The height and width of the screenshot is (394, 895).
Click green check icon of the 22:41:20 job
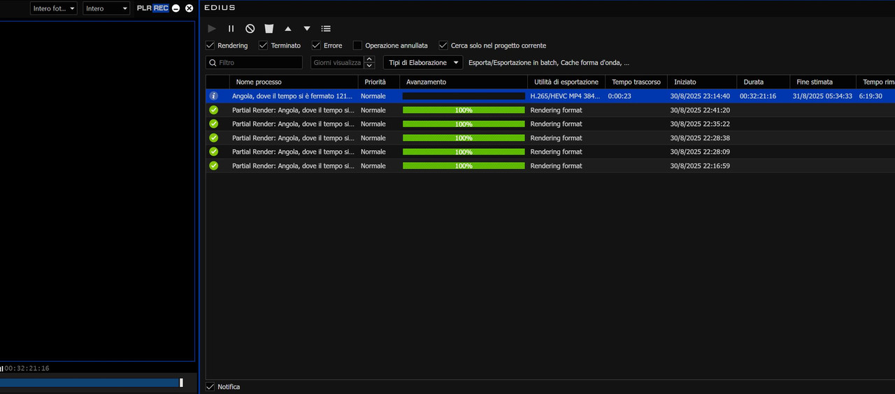point(213,110)
